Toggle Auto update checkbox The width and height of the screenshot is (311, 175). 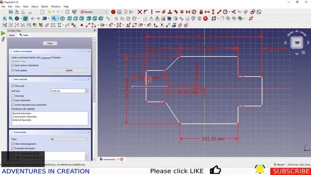click(13, 70)
